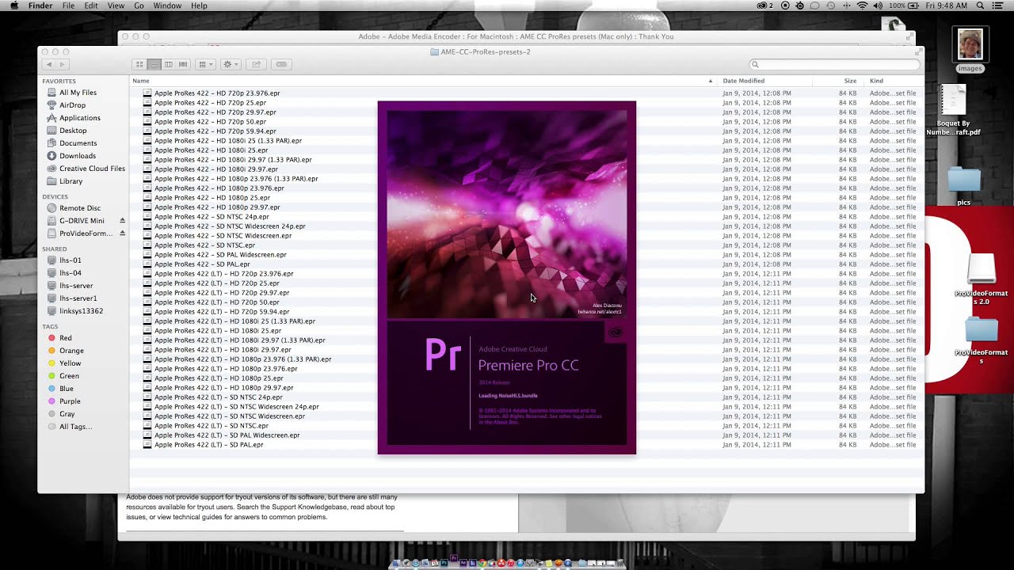Select the Orange tag
Image resolution: width=1014 pixels, height=570 pixels.
click(x=71, y=351)
